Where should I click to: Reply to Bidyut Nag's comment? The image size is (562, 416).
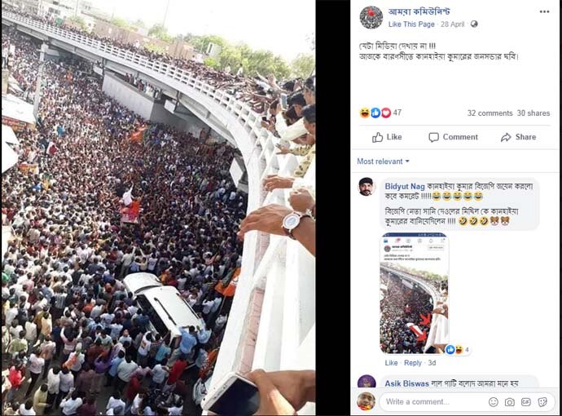pyautogui.click(x=413, y=363)
